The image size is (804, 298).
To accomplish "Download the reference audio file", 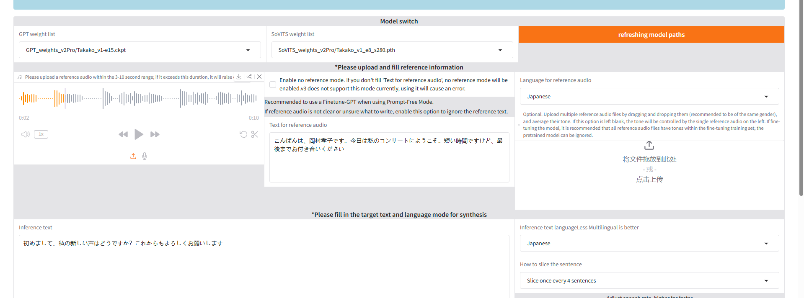I will tap(239, 77).
